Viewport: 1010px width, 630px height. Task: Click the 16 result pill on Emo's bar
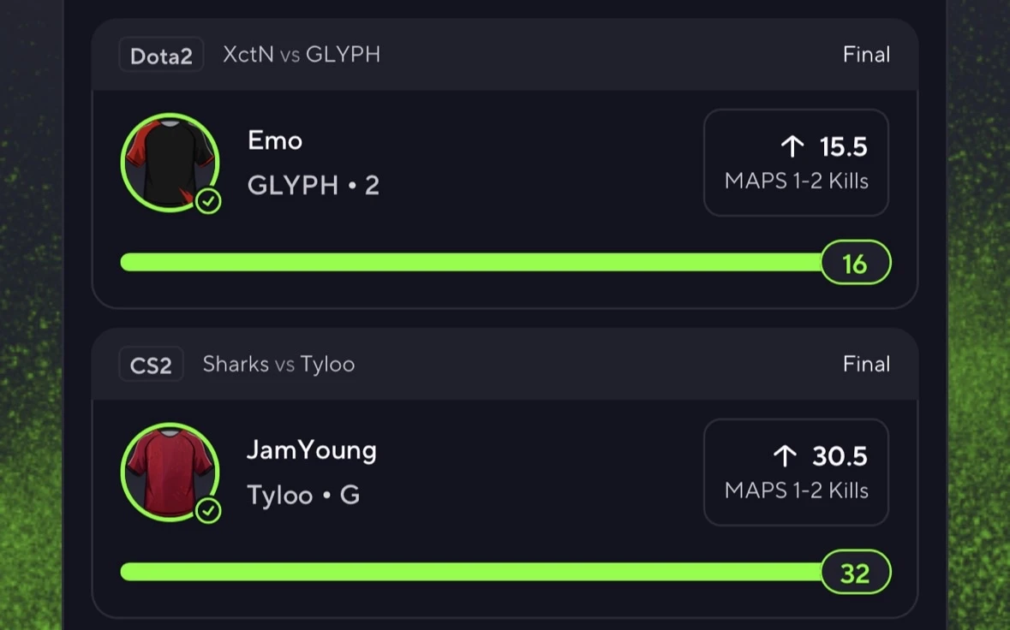(x=856, y=263)
